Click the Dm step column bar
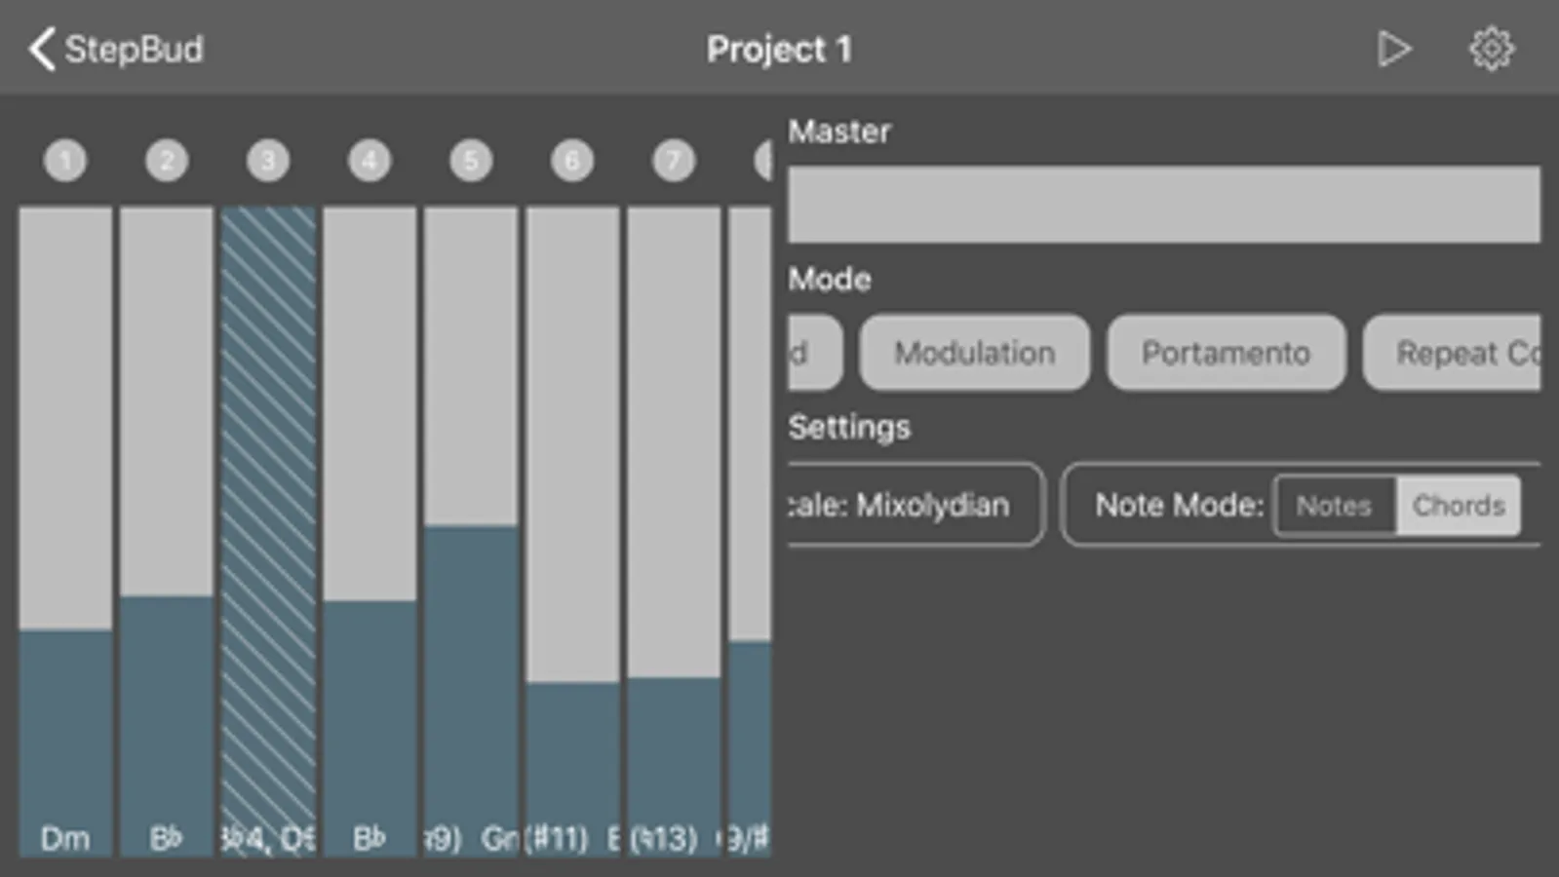The width and height of the screenshot is (1559, 877). [65, 531]
